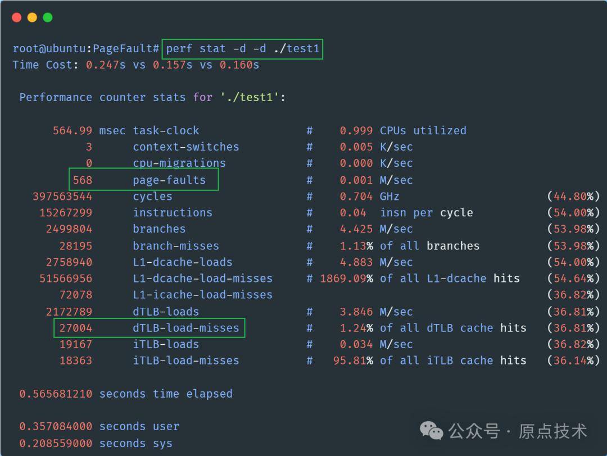Click the 'instructions' label

173,212
